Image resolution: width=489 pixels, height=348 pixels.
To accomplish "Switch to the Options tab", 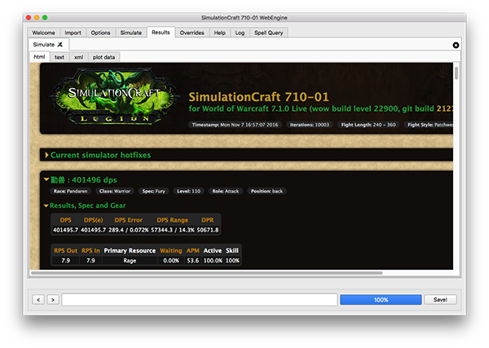I will [100, 33].
